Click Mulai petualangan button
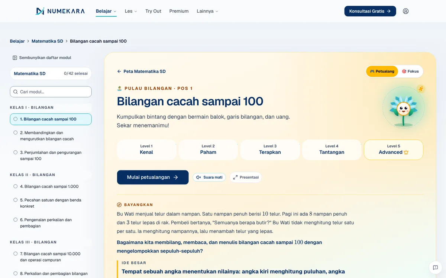The image size is (446, 278). pyautogui.click(x=153, y=178)
